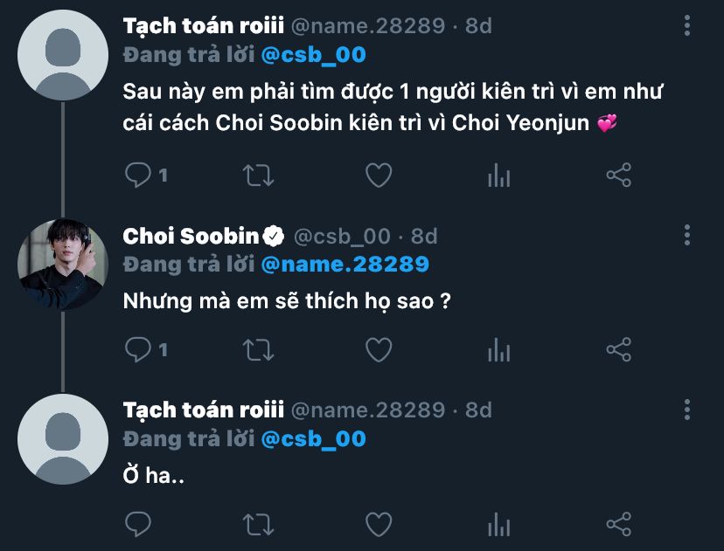
Task: Retweet Choi Soobin's reply
Action: (258, 350)
